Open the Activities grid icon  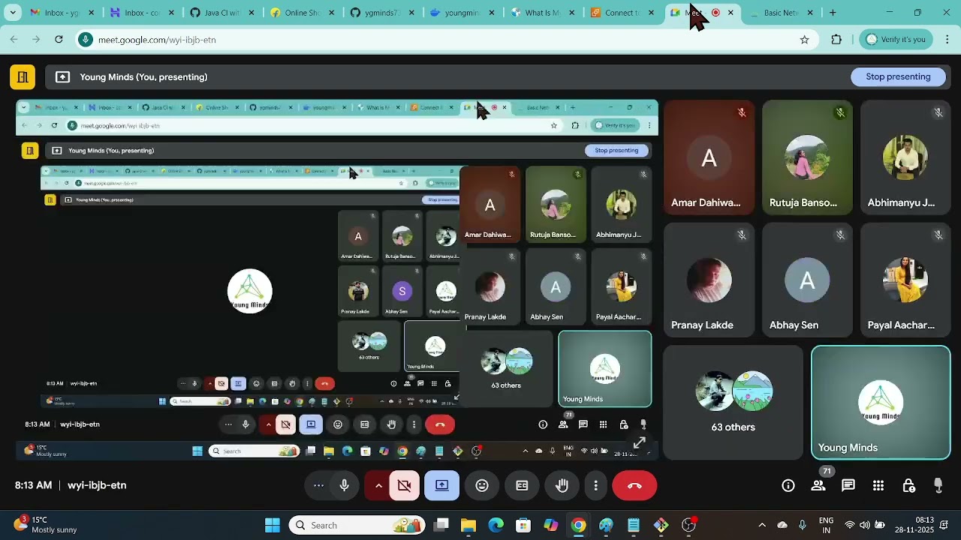pos(878,485)
